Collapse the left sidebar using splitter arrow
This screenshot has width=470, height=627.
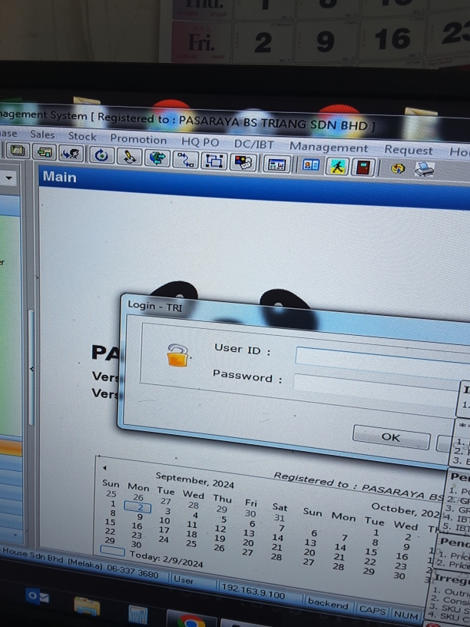31,369
